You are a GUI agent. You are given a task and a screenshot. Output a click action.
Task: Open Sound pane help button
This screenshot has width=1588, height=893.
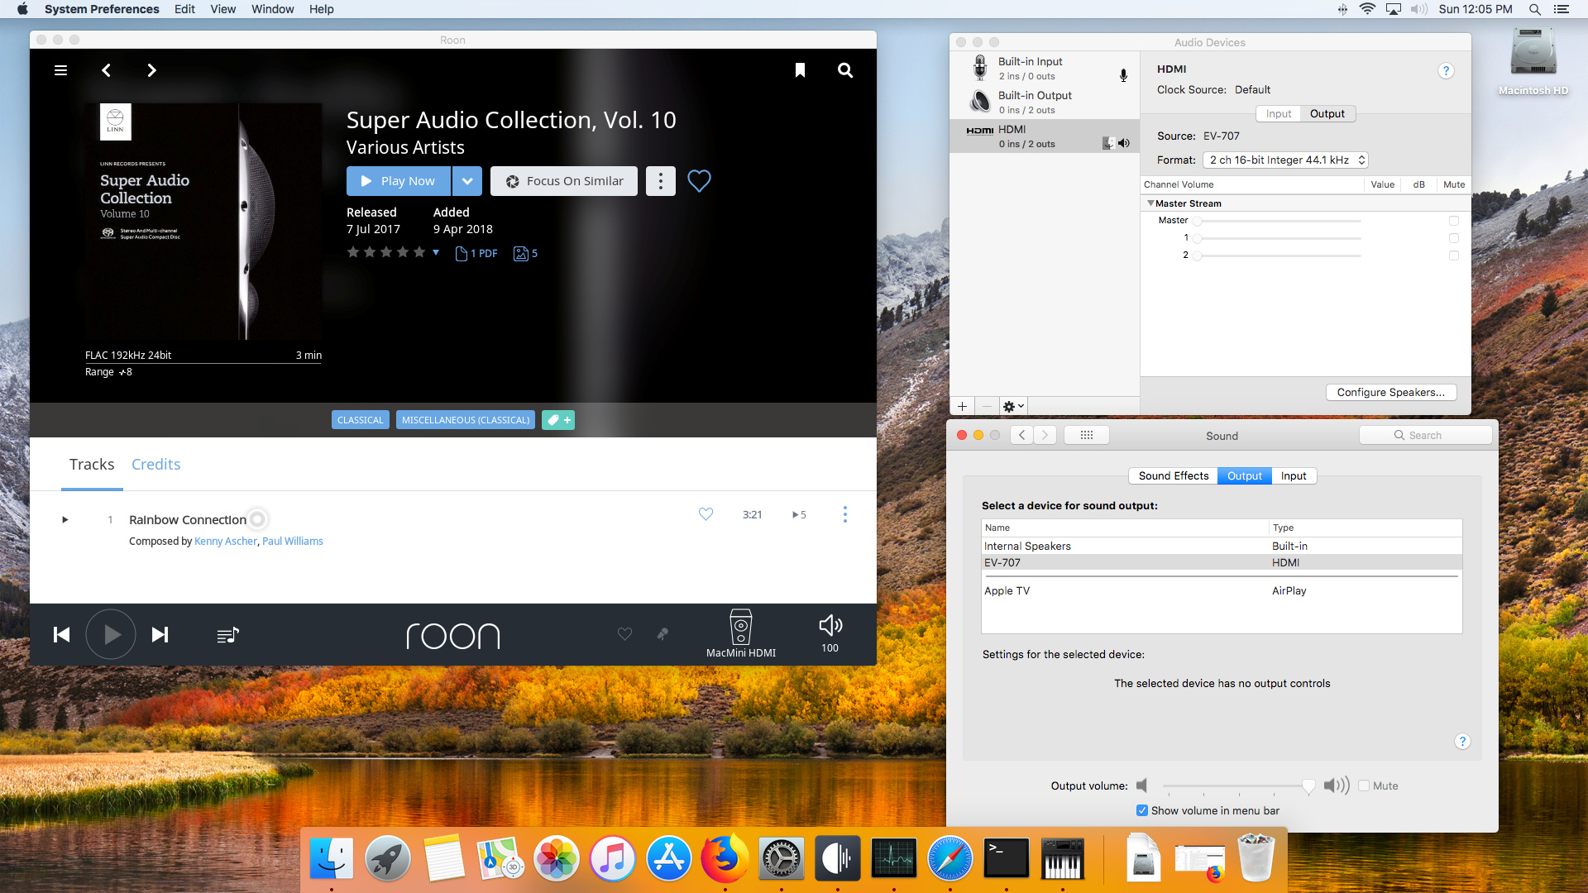[x=1462, y=741]
